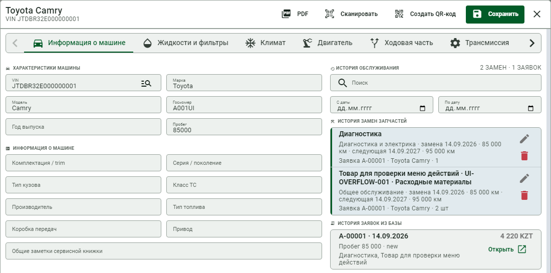
Task: Click the Создать QR-код icon
Action: [x=399, y=14]
